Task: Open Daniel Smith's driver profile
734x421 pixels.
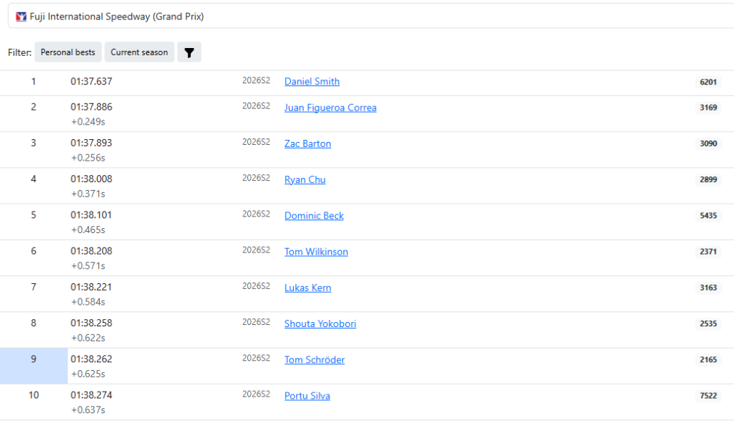Action: point(312,82)
